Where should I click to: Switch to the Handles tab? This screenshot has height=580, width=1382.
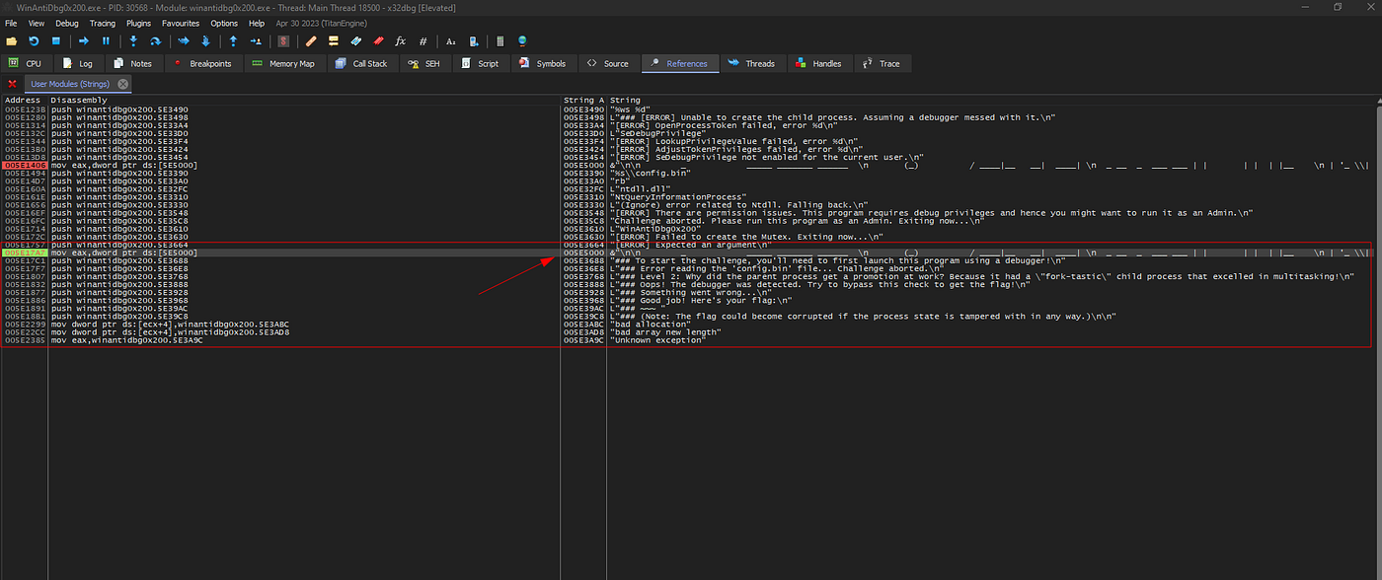coord(818,63)
